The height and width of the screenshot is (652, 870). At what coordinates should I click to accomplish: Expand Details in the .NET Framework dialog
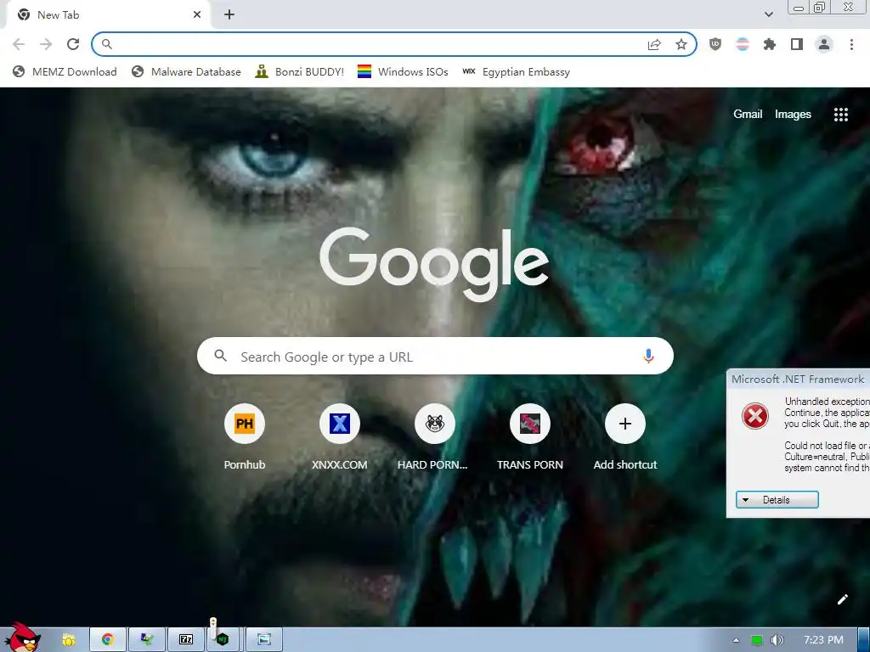pos(777,499)
